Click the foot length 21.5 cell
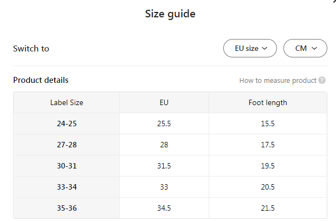 click(268, 208)
